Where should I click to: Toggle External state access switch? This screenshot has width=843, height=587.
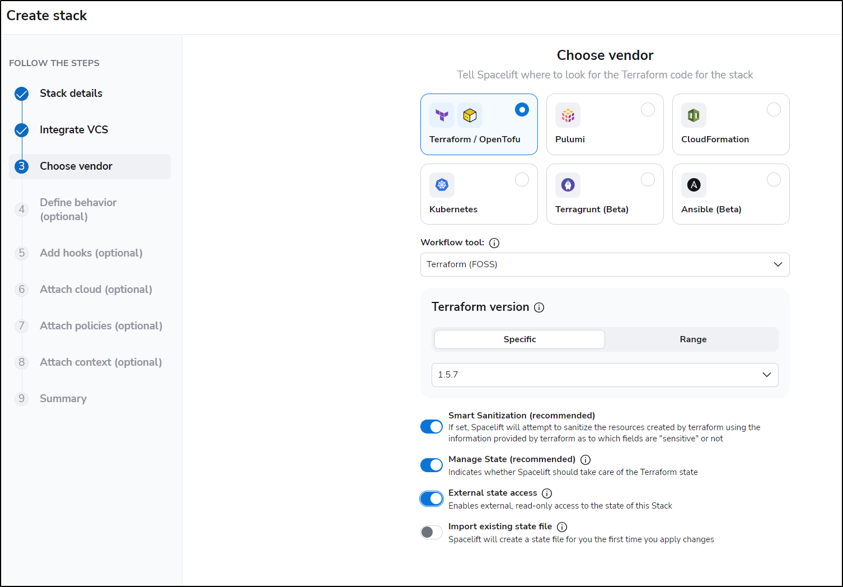[432, 499]
